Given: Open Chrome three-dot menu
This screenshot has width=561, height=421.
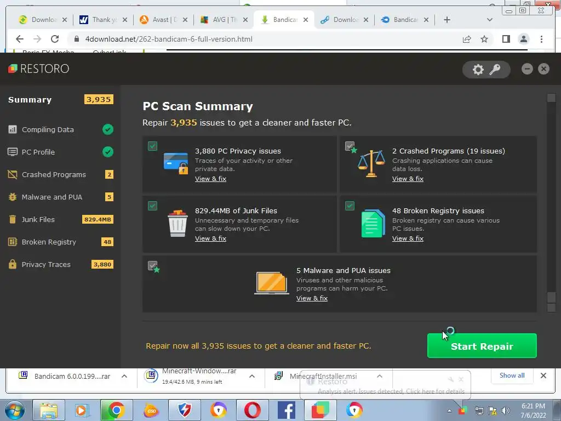Looking at the screenshot, I should tap(541, 39).
